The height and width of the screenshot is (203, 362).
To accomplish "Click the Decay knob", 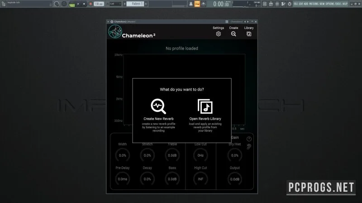I will click(x=148, y=179).
